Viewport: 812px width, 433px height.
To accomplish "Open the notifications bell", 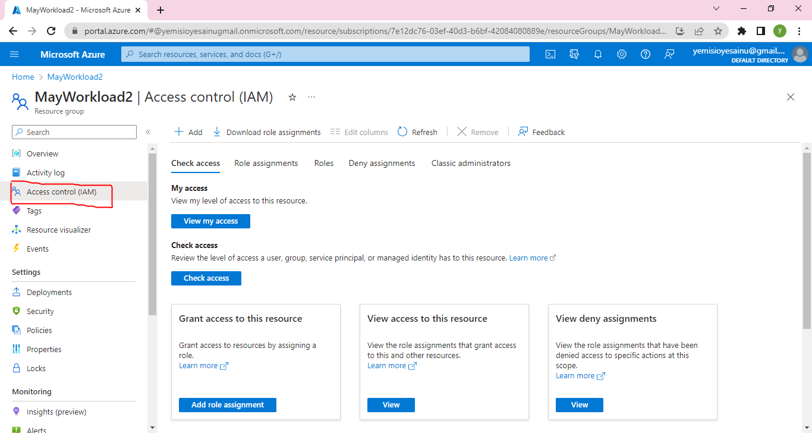I will (x=598, y=54).
